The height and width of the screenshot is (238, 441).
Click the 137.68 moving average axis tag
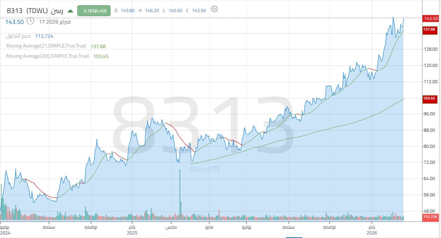coord(430,29)
